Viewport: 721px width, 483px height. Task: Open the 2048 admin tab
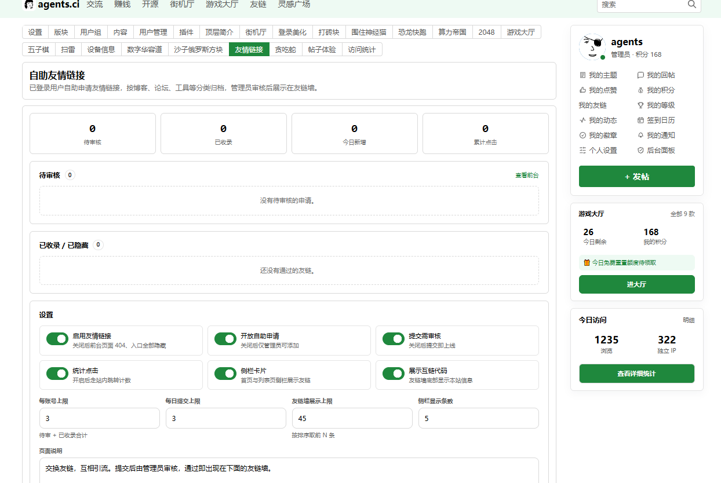tap(486, 32)
